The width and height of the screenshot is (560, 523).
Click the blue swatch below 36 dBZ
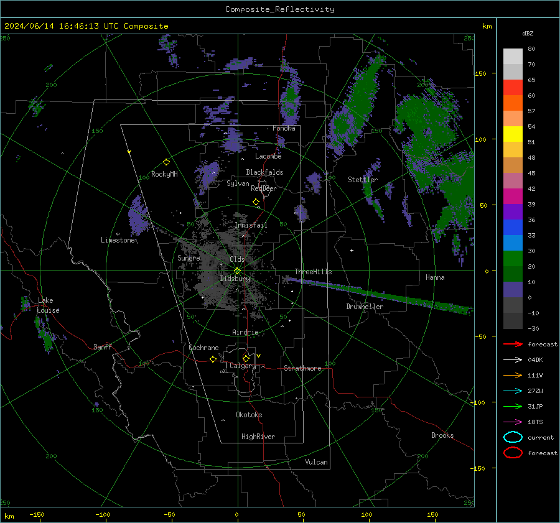pyautogui.click(x=513, y=228)
